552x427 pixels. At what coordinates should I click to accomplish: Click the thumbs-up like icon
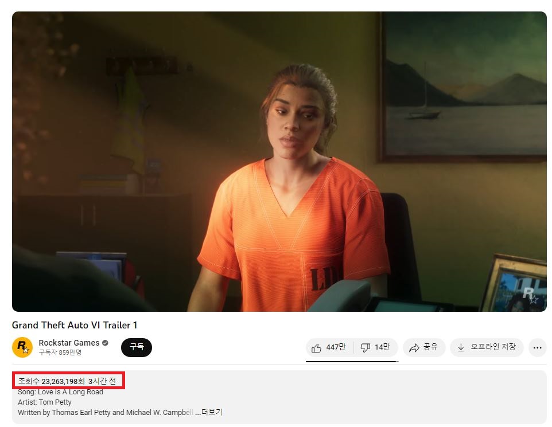[x=316, y=348]
